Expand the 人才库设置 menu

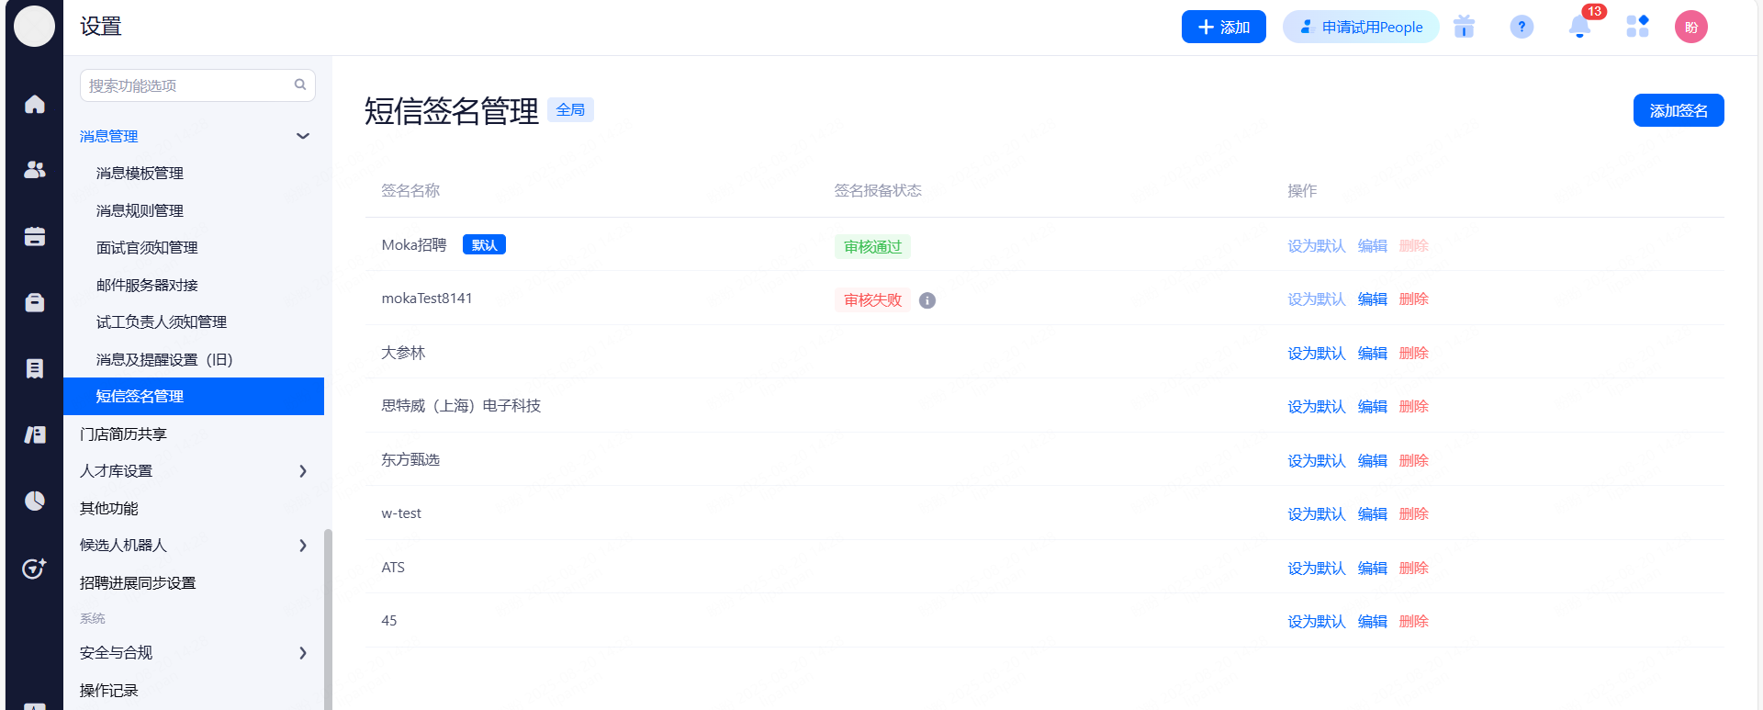tap(303, 471)
